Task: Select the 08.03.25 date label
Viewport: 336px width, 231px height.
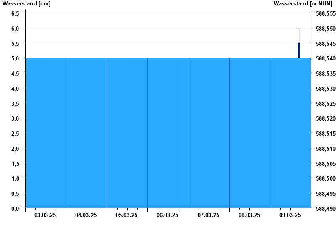Action: [x=249, y=215]
